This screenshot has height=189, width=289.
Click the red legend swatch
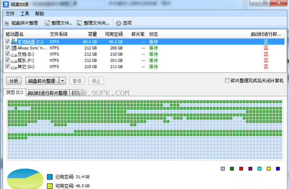(x=241, y=169)
